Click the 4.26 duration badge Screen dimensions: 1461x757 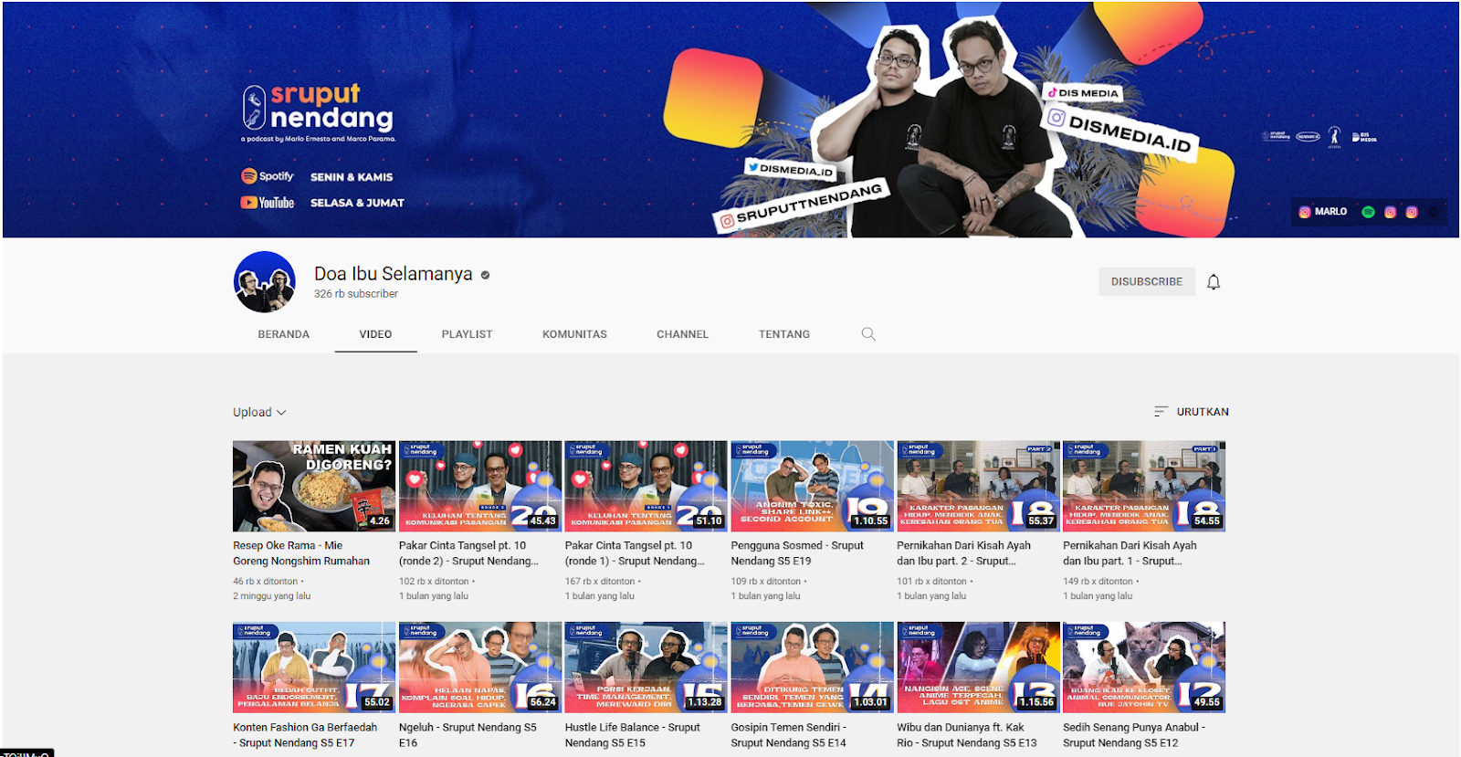pos(380,521)
